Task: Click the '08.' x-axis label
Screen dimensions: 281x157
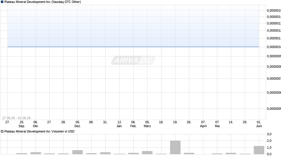Action: (91, 122)
